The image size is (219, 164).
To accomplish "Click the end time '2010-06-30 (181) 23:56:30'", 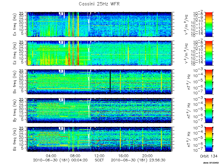I will pyautogui.click(x=138, y=160).
